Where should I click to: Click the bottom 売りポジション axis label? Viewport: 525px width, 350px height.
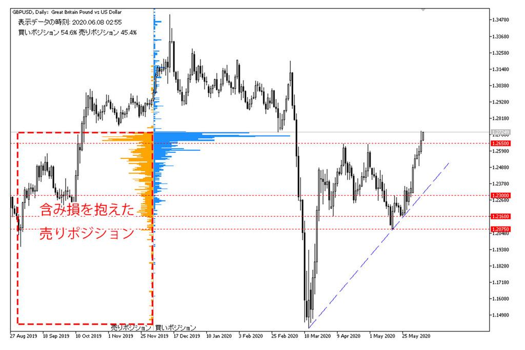point(131,327)
